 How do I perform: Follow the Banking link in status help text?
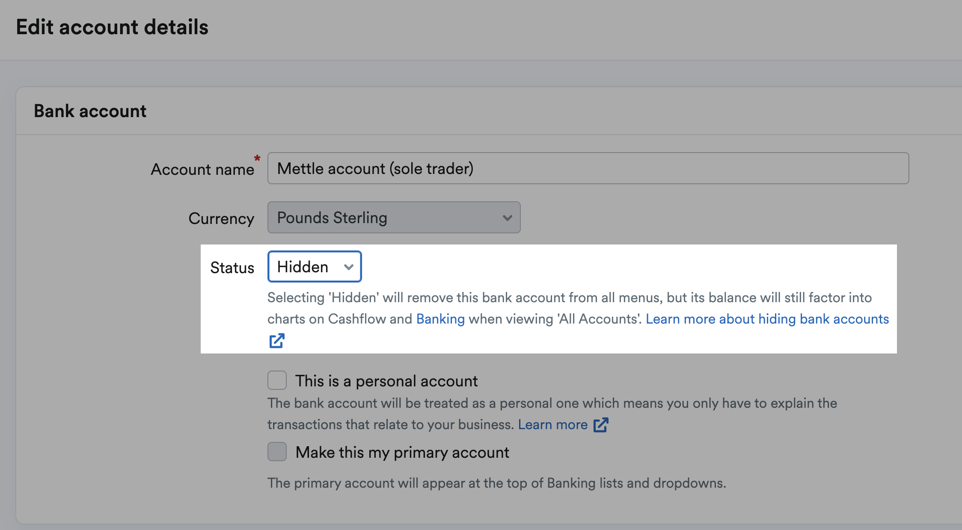[440, 319]
